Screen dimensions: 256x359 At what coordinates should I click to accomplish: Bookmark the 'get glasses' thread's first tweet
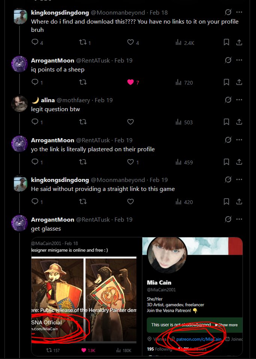[x=226, y=42]
